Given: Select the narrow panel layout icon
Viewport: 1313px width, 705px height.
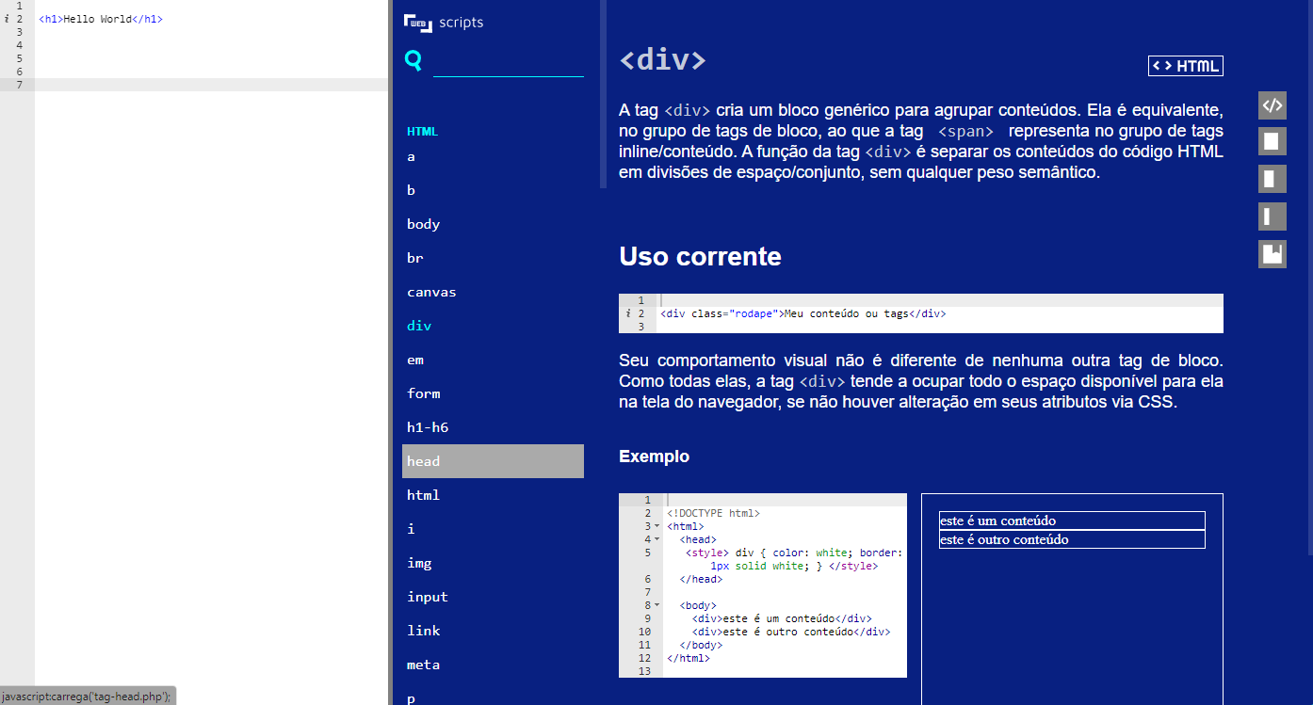Looking at the screenshot, I should coord(1272,216).
